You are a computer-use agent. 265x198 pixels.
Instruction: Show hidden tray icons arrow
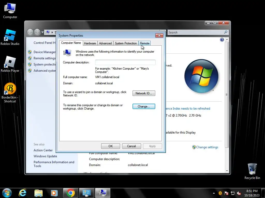(214, 193)
